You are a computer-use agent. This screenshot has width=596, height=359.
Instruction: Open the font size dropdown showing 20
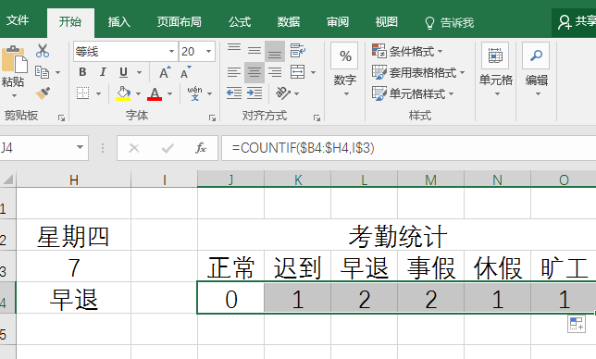(x=208, y=51)
